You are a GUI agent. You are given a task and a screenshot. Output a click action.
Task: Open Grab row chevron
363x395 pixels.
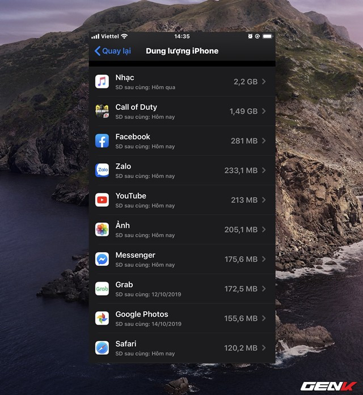264,288
